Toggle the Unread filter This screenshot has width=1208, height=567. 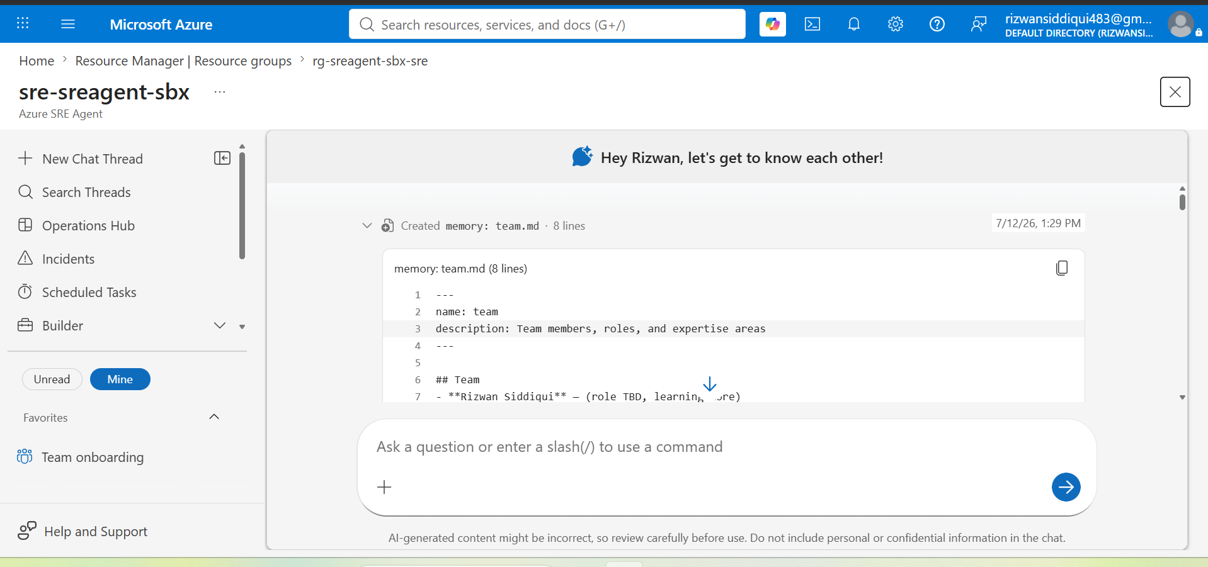pyautogui.click(x=52, y=379)
